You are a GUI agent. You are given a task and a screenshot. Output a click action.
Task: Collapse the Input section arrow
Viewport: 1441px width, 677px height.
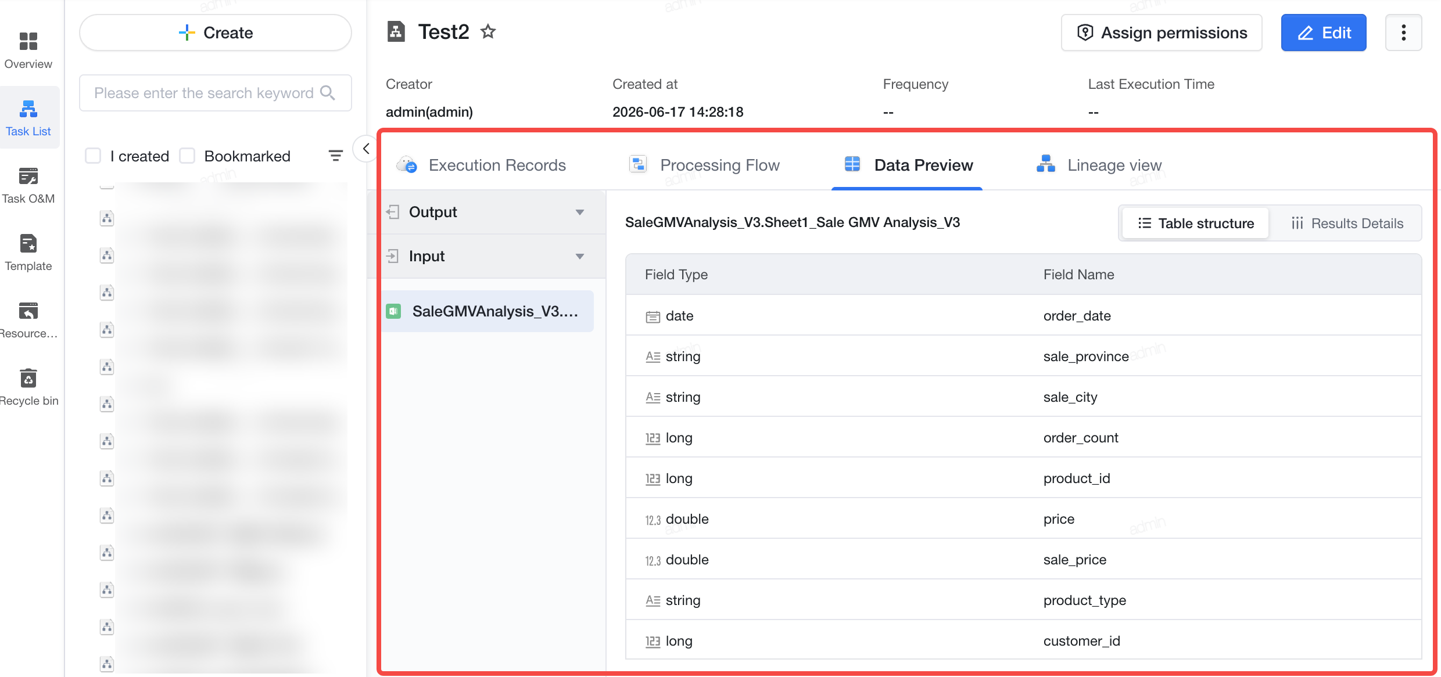coord(579,256)
